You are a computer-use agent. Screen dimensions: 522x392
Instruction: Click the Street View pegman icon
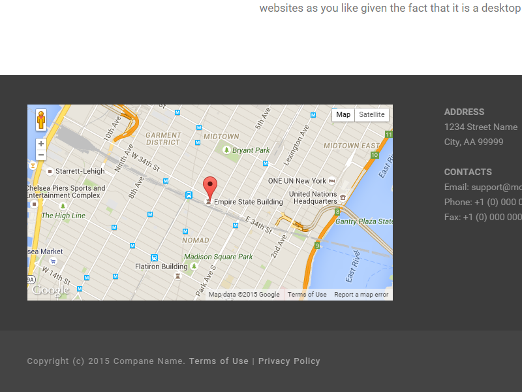click(x=41, y=120)
